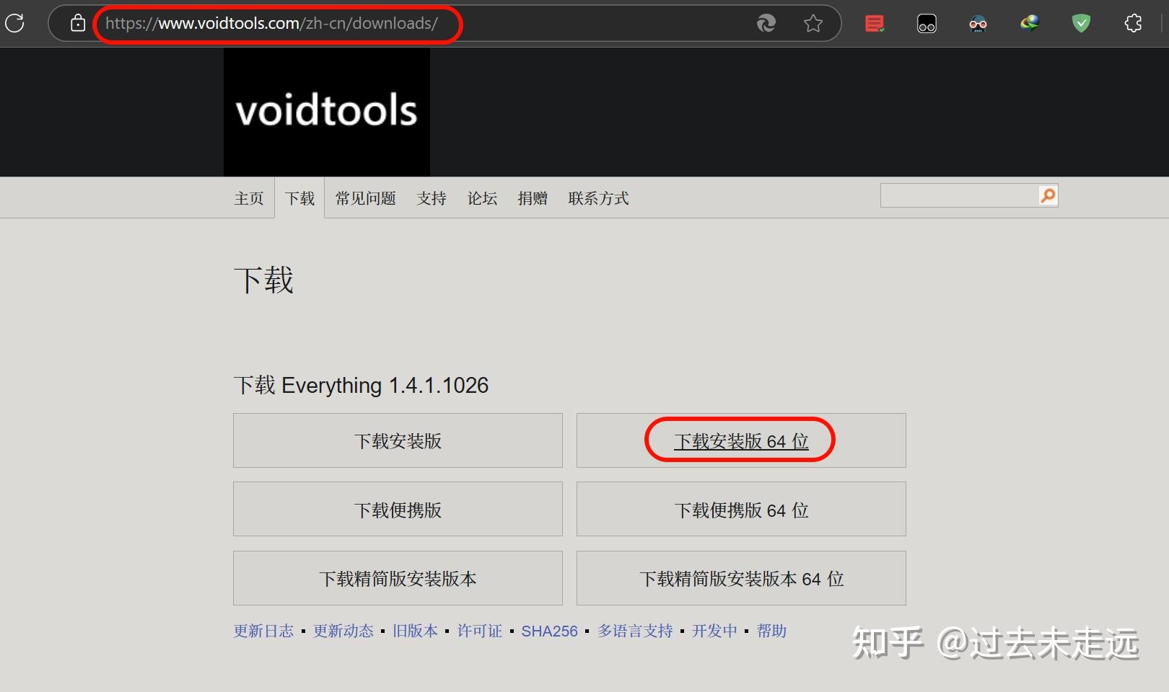Open the Tampermonkey extension
Viewport: 1169px width, 692px height.
(926, 23)
